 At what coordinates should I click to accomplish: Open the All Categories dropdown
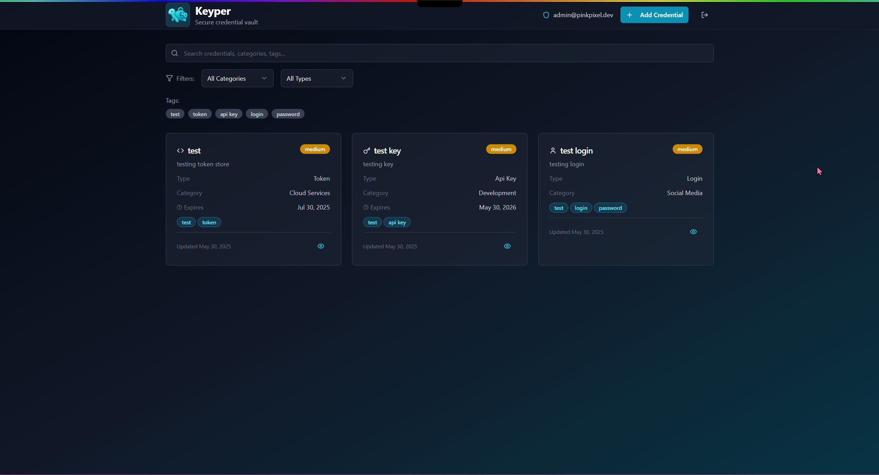pos(237,78)
